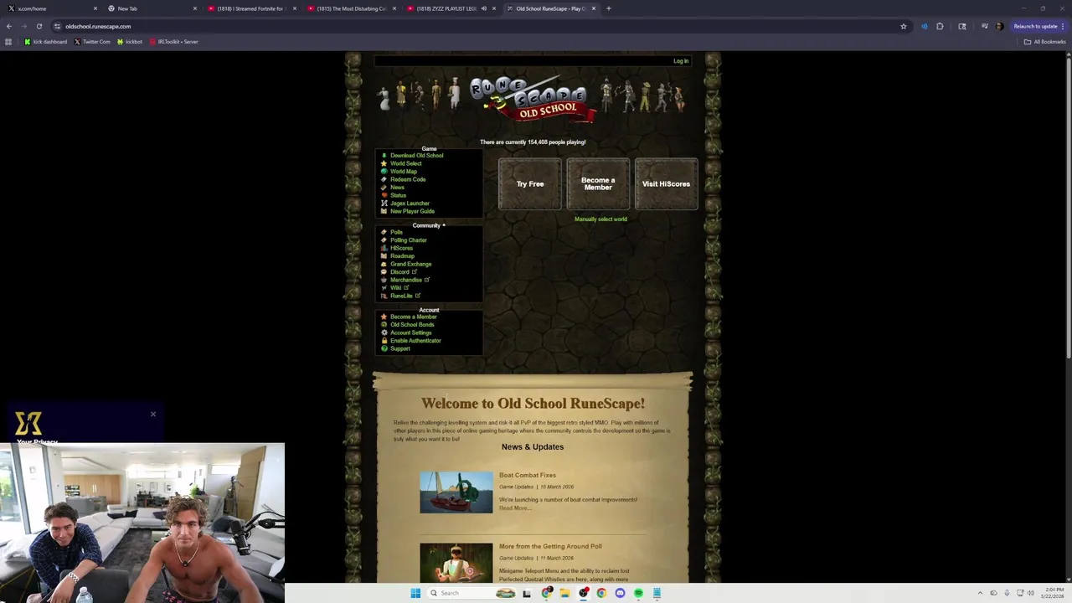Click the heart icon beside Status
This screenshot has width=1072, height=603.
pyautogui.click(x=384, y=195)
